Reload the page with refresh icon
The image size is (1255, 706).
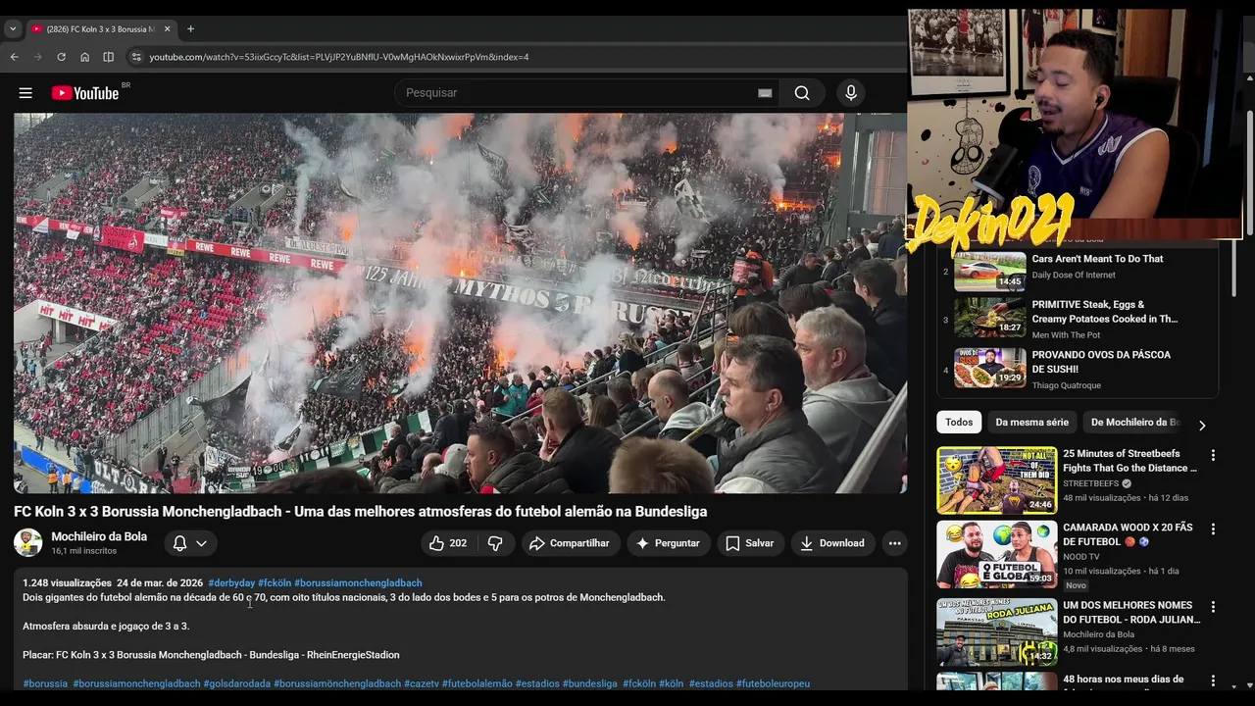tap(61, 57)
